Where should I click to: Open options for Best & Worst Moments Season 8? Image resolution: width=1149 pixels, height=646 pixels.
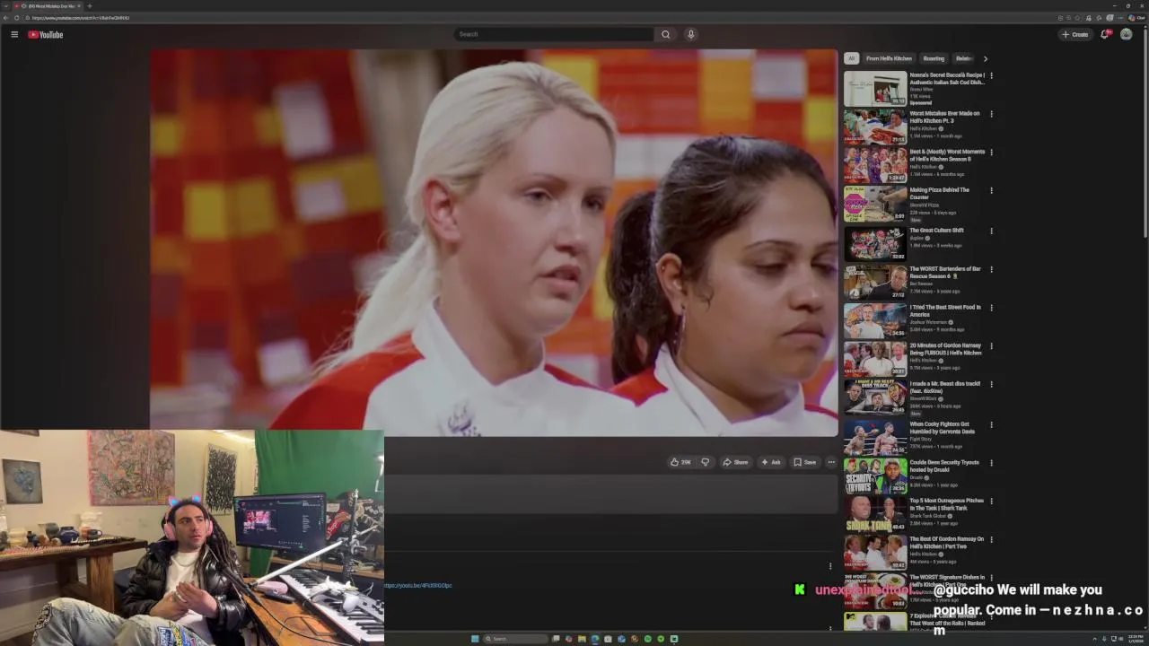click(x=991, y=153)
